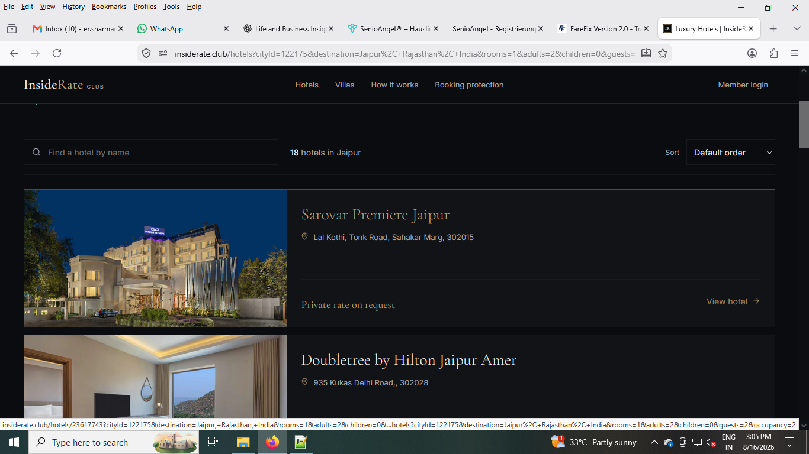Click the InsideRate Club logo
Viewport: 809px width, 454px height.
(x=63, y=85)
